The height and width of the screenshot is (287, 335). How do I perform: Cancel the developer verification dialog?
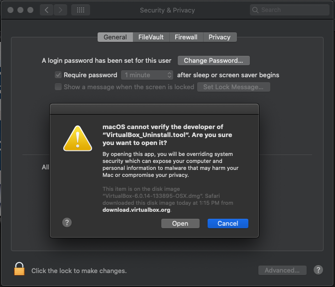tap(227, 224)
